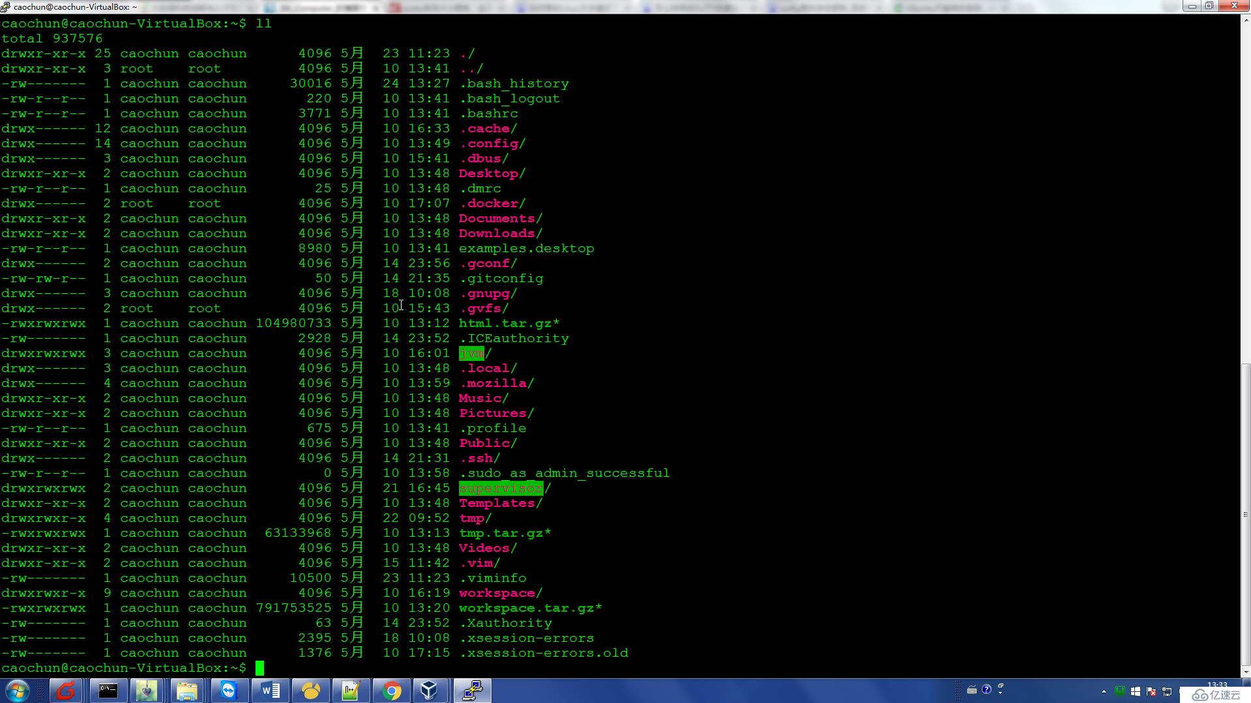Click the green tray icon
Viewport: 1251px width, 703px height.
[x=1120, y=691]
